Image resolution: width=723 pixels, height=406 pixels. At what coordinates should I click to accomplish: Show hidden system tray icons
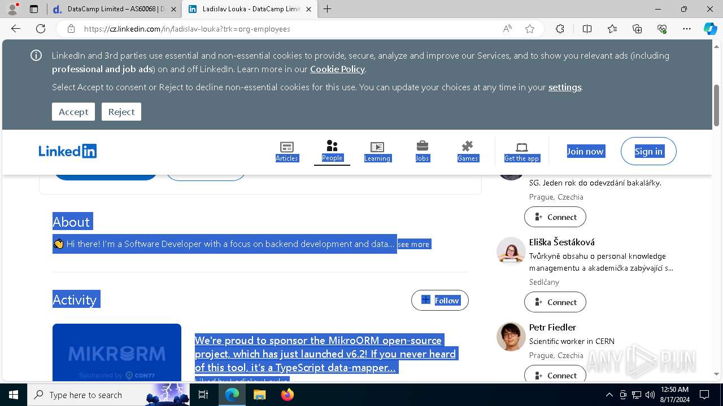point(609,395)
